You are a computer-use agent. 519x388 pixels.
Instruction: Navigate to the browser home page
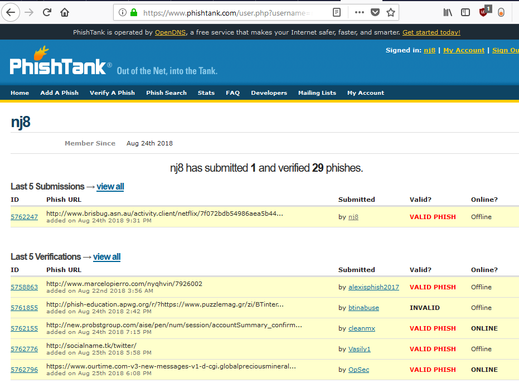coord(64,12)
